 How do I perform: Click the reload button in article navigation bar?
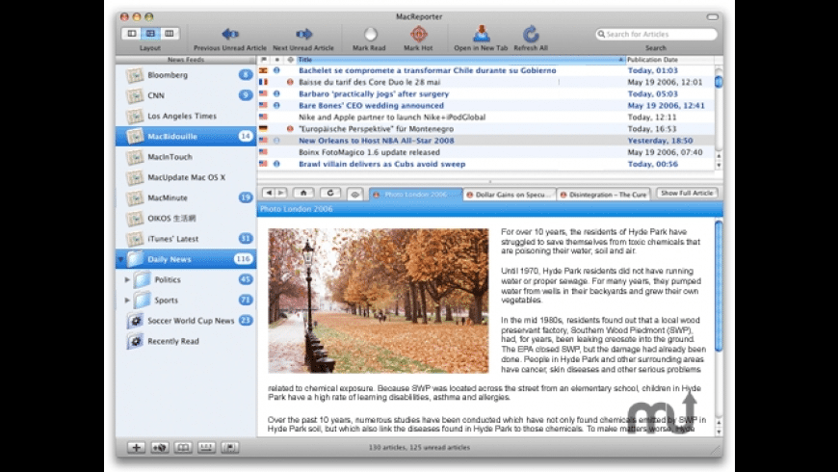(329, 194)
